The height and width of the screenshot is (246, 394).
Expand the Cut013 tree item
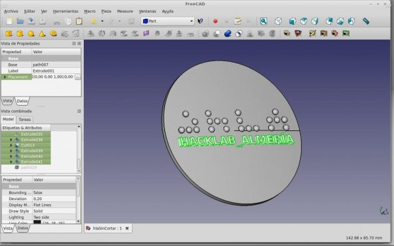point(11,146)
